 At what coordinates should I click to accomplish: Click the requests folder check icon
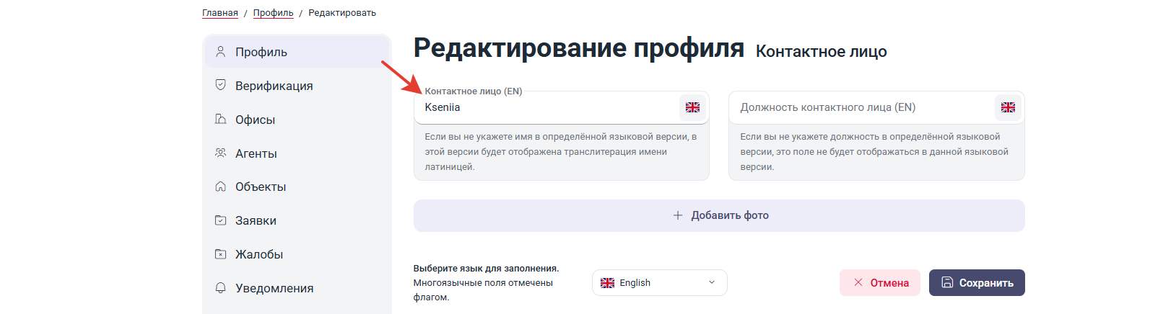pyautogui.click(x=221, y=220)
